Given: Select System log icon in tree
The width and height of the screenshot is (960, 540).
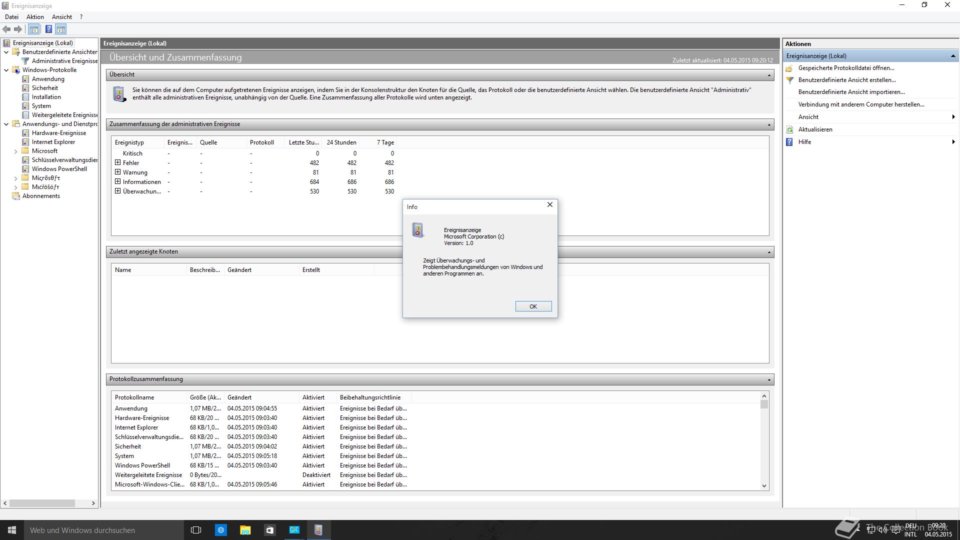Looking at the screenshot, I should (x=25, y=106).
